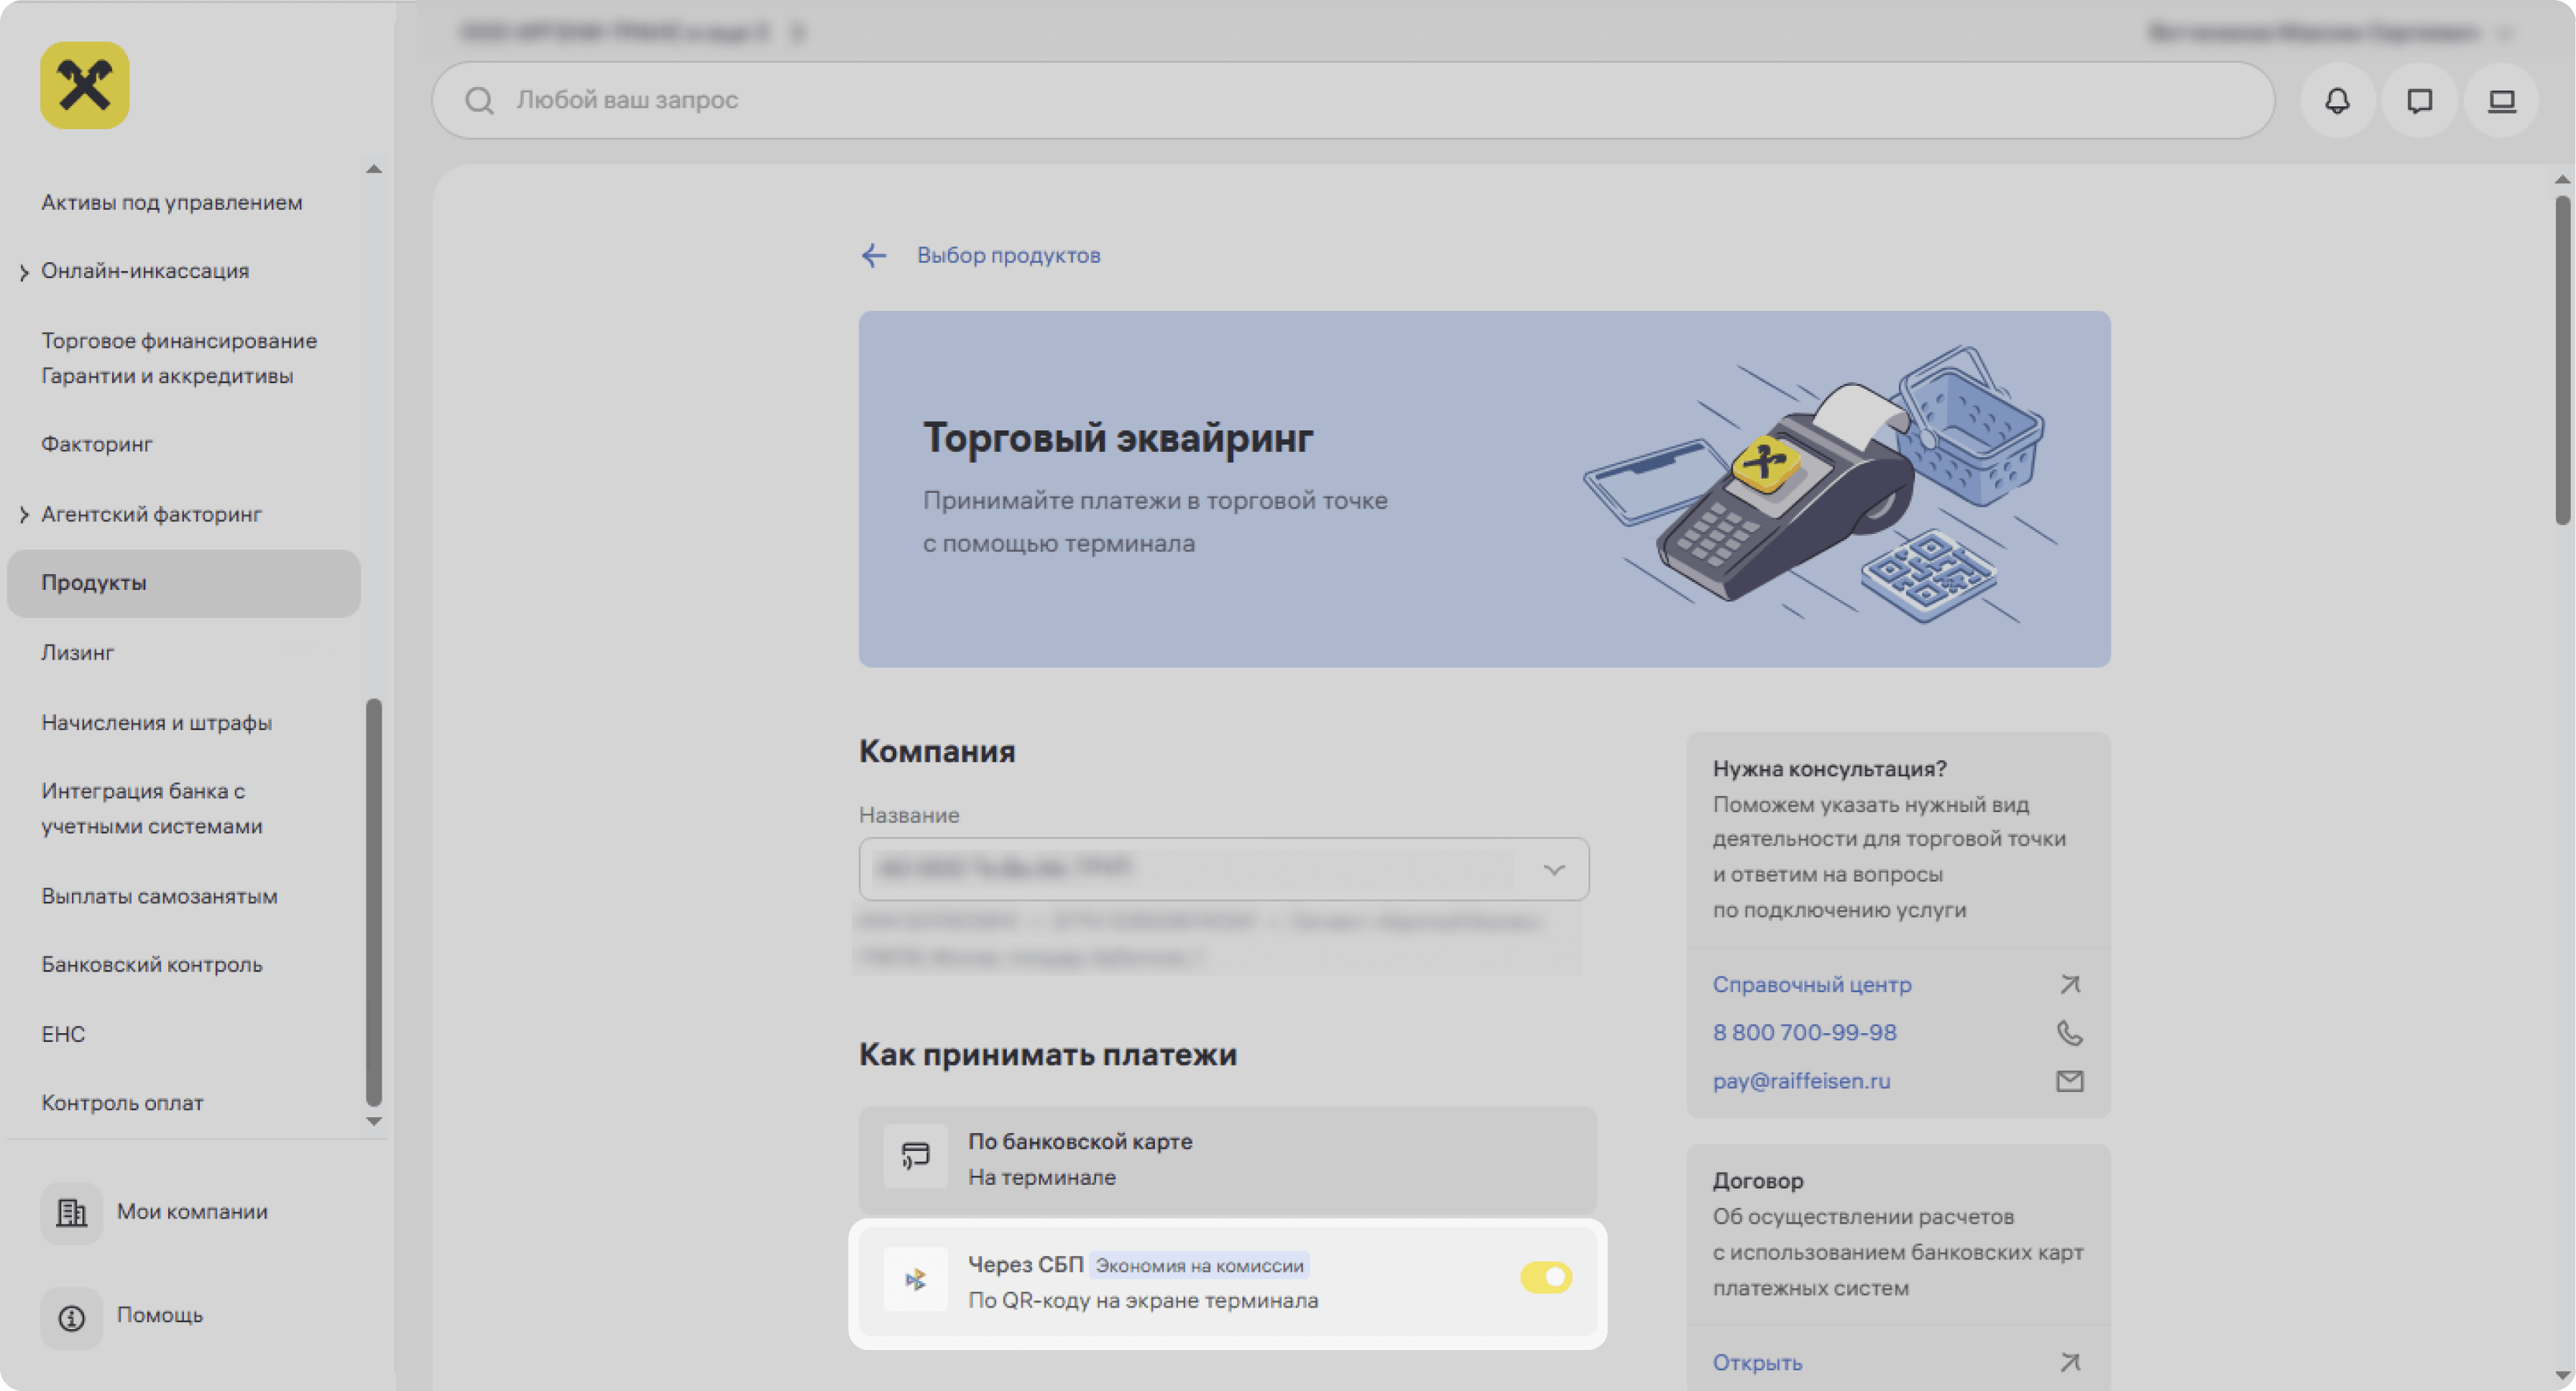Open notifications bell icon

[2337, 101]
